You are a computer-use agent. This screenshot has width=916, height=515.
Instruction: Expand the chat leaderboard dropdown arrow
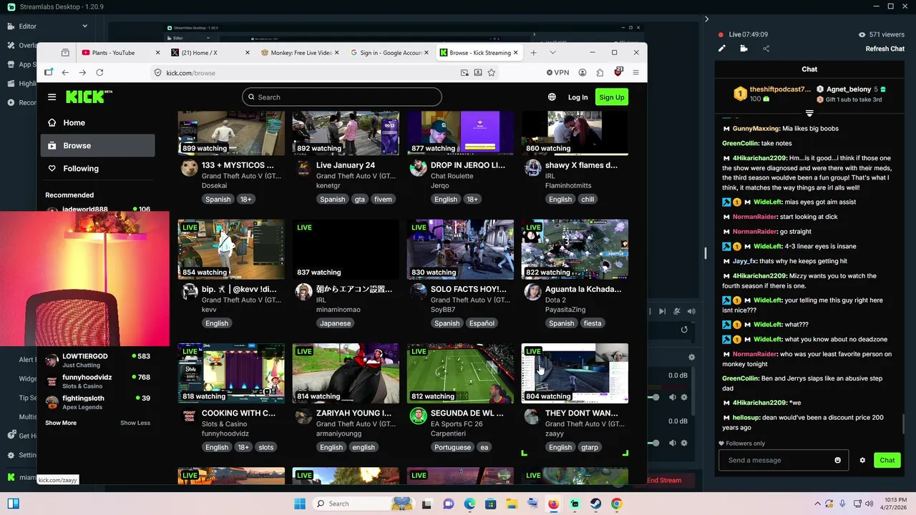[809, 114]
